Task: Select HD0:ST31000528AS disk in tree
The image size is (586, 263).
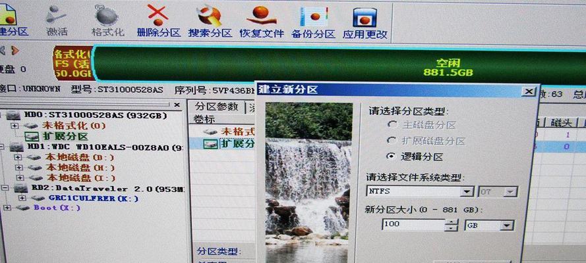Action: [x=88, y=116]
